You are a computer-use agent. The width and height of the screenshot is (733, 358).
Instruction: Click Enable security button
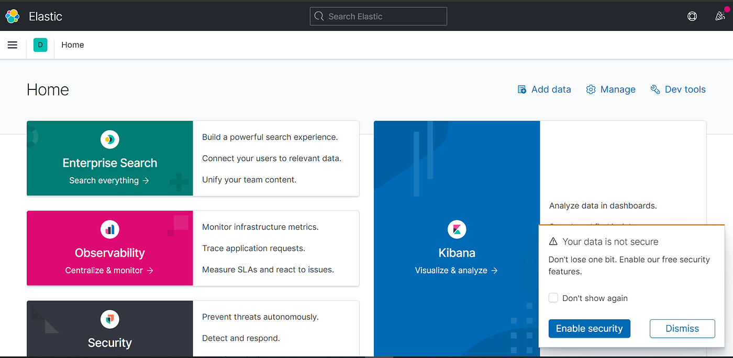[x=590, y=328]
